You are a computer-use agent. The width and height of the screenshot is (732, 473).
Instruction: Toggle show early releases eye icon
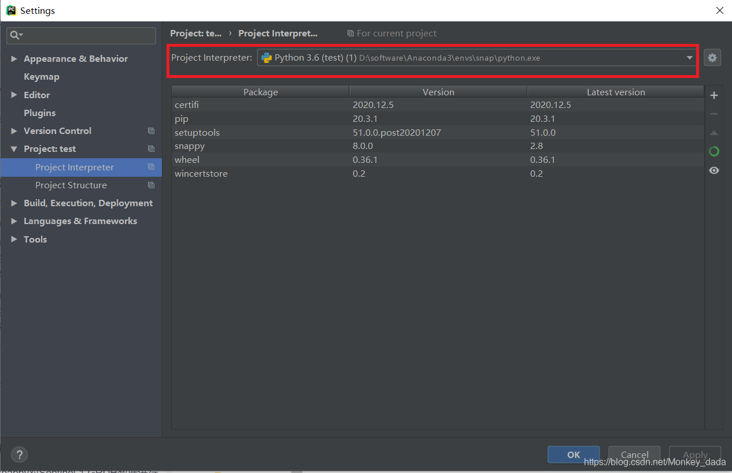pyautogui.click(x=714, y=170)
